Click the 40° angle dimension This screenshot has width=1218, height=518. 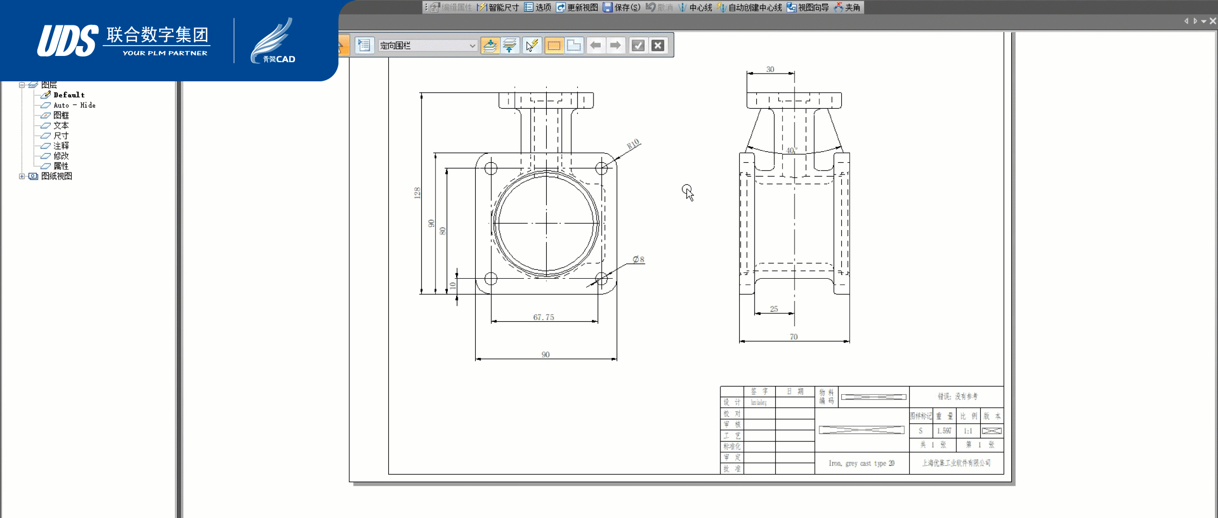[791, 150]
